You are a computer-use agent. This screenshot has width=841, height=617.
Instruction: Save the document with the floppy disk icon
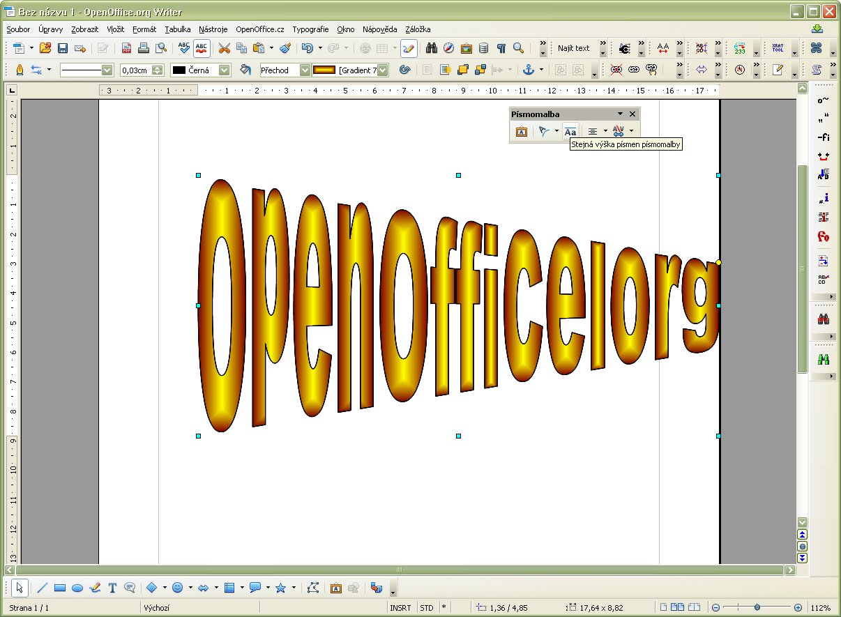click(x=63, y=48)
